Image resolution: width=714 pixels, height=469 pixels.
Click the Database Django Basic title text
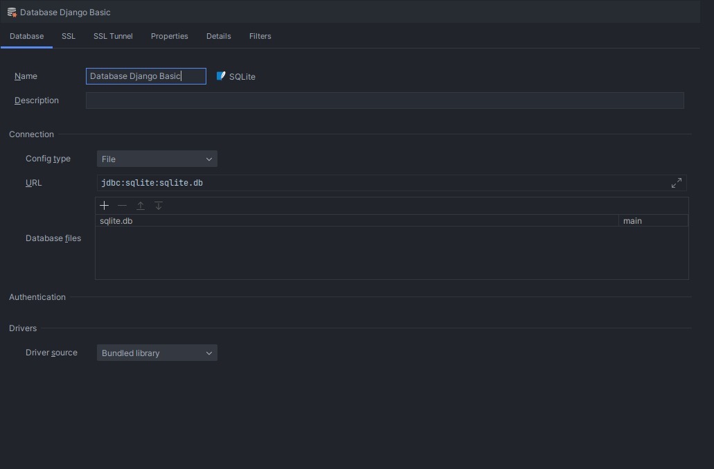click(x=65, y=12)
